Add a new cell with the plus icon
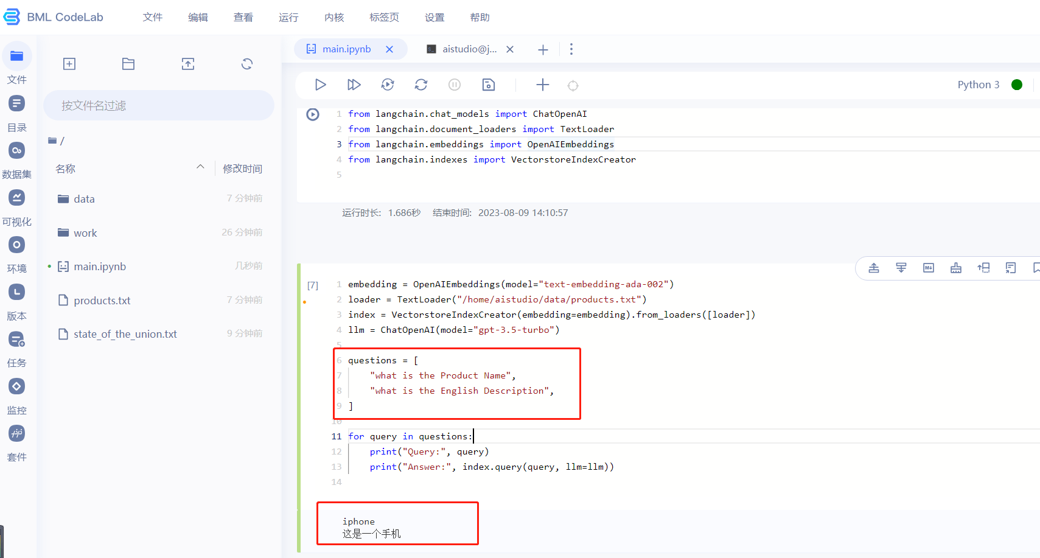The image size is (1040, 558). 542,85
